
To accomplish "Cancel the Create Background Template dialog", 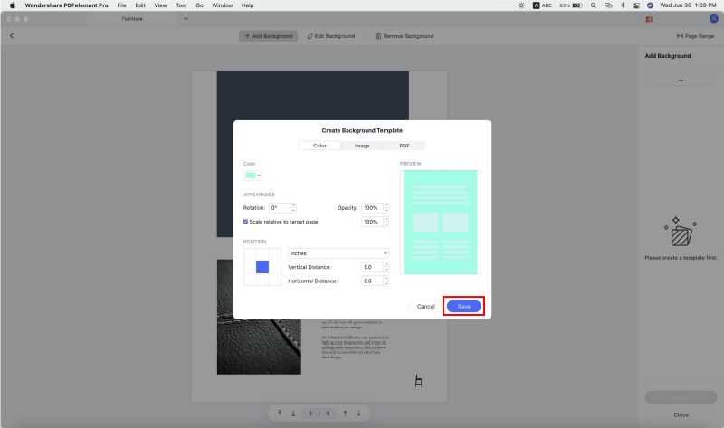I will [x=425, y=306].
